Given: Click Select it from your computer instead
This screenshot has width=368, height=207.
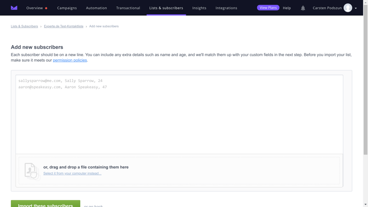Looking at the screenshot, I should click(72, 173).
